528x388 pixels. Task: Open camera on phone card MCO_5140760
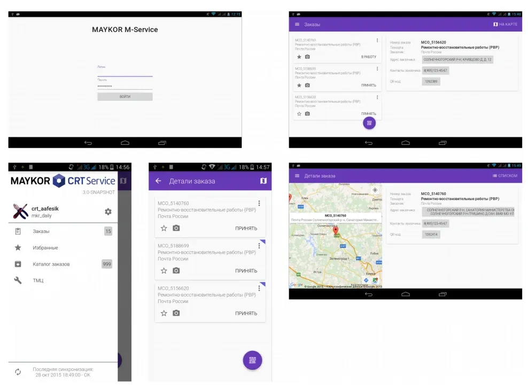(x=176, y=228)
